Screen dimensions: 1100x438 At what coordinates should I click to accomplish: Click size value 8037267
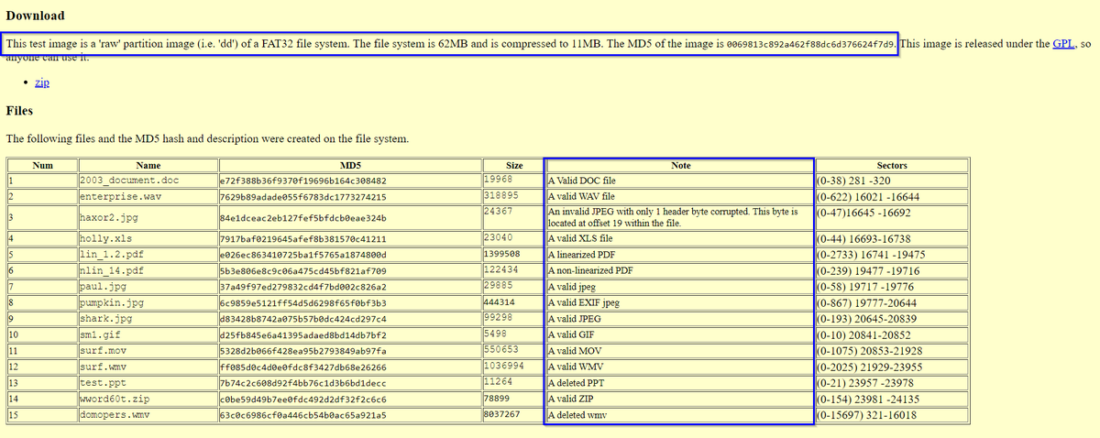coord(500,414)
